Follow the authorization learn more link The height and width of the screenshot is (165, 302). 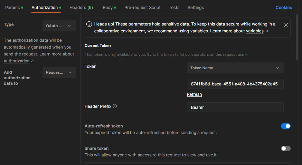(x=17, y=61)
